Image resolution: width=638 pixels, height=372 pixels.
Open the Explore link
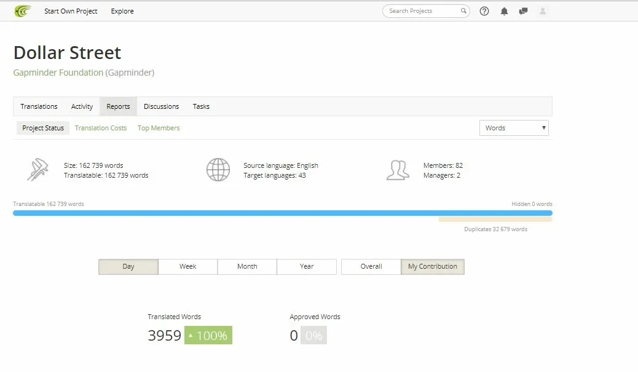122,11
